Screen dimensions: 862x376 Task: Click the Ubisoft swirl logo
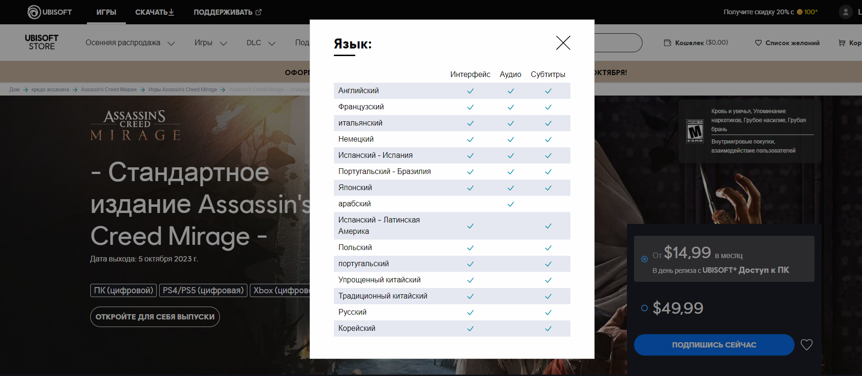point(34,12)
